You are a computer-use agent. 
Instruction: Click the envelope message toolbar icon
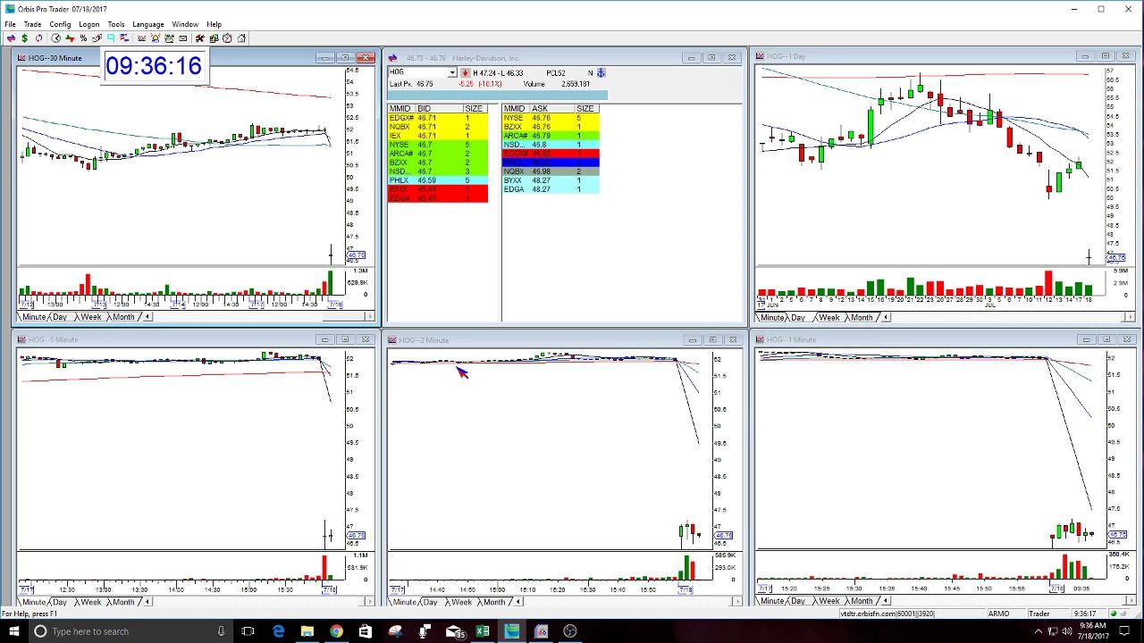coord(183,38)
